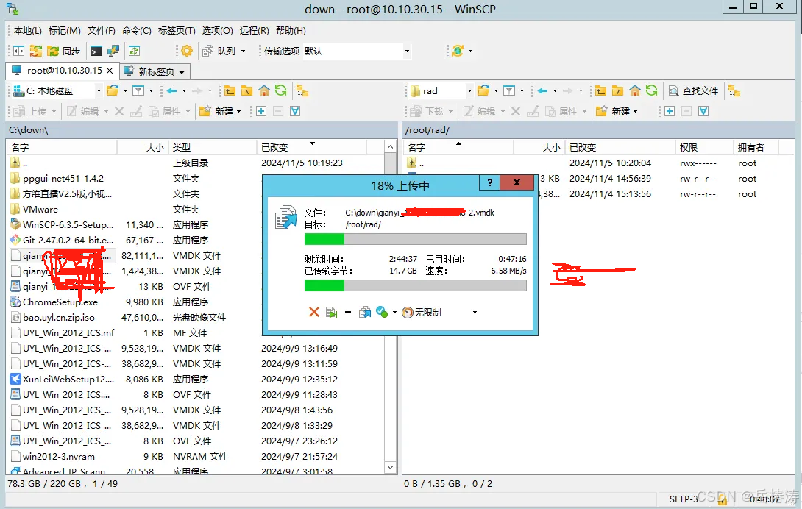Click the 同步 synchronize button
The image size is (802, 509).
(x=63, y=51)
